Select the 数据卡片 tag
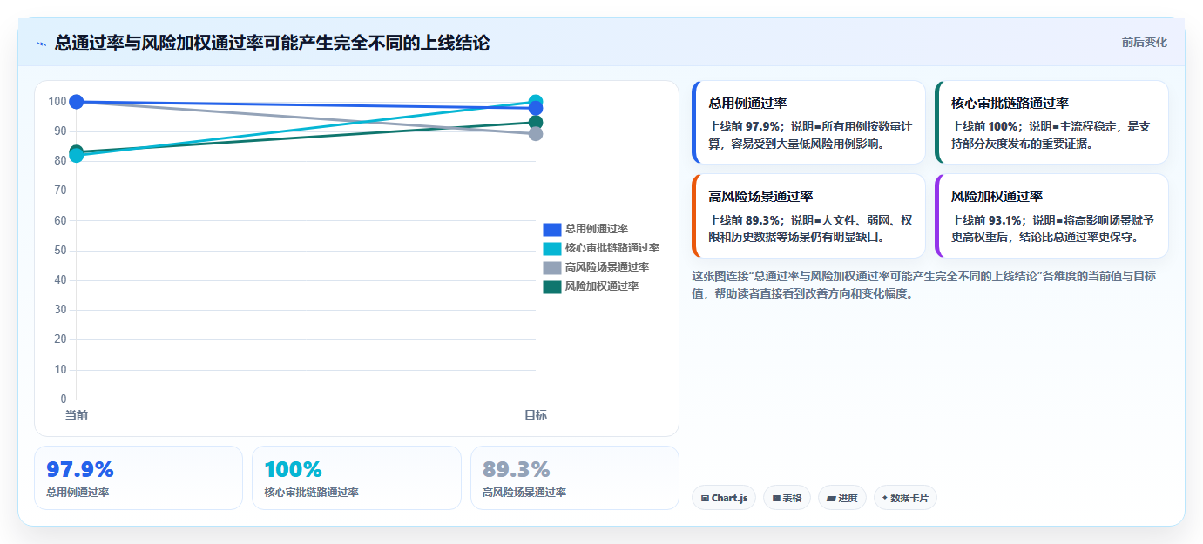The height and width of the screenshot is (544, 1203). [x=905, y=498]
